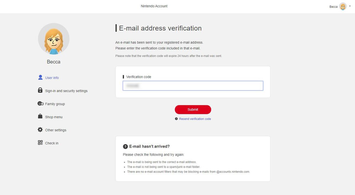Open the Other settings menu entry
The height and width of the screenshot is (195, 355).
[56, 130]
